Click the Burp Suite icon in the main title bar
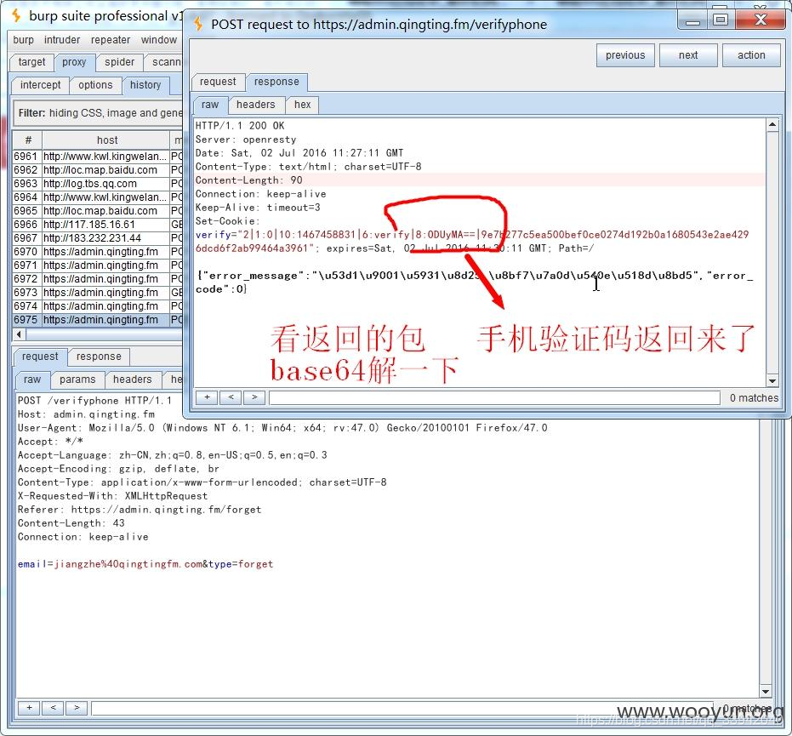 [x=16, y=15]
